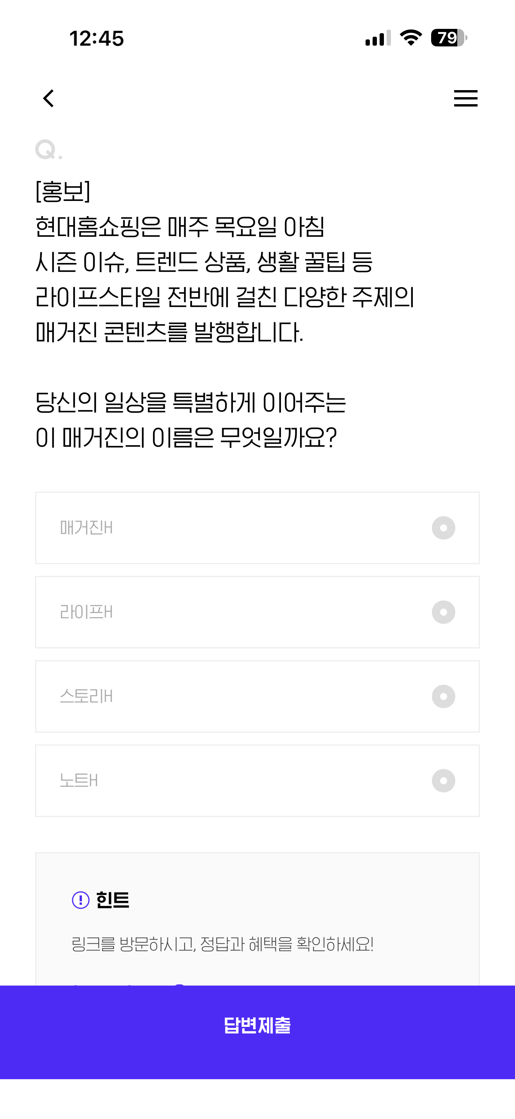Viewport: 515px width, 1119px height.
Task: Tap the cellular signal bars icon
Action: pyautogui.click(x=378, y=38)
